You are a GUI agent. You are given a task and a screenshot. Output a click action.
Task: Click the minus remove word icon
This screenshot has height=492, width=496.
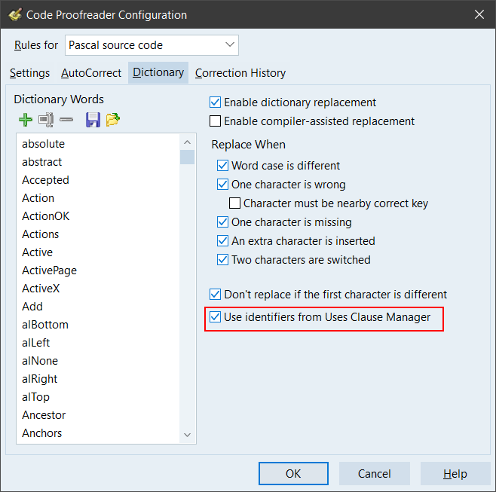(66, 119)
